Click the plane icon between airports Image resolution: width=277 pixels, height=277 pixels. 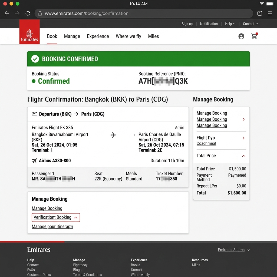point(113,135)
